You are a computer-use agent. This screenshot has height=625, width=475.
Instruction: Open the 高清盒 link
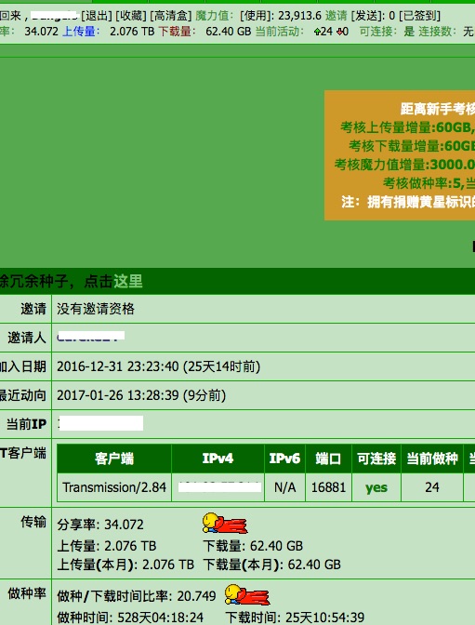click(x=170, y=16)
